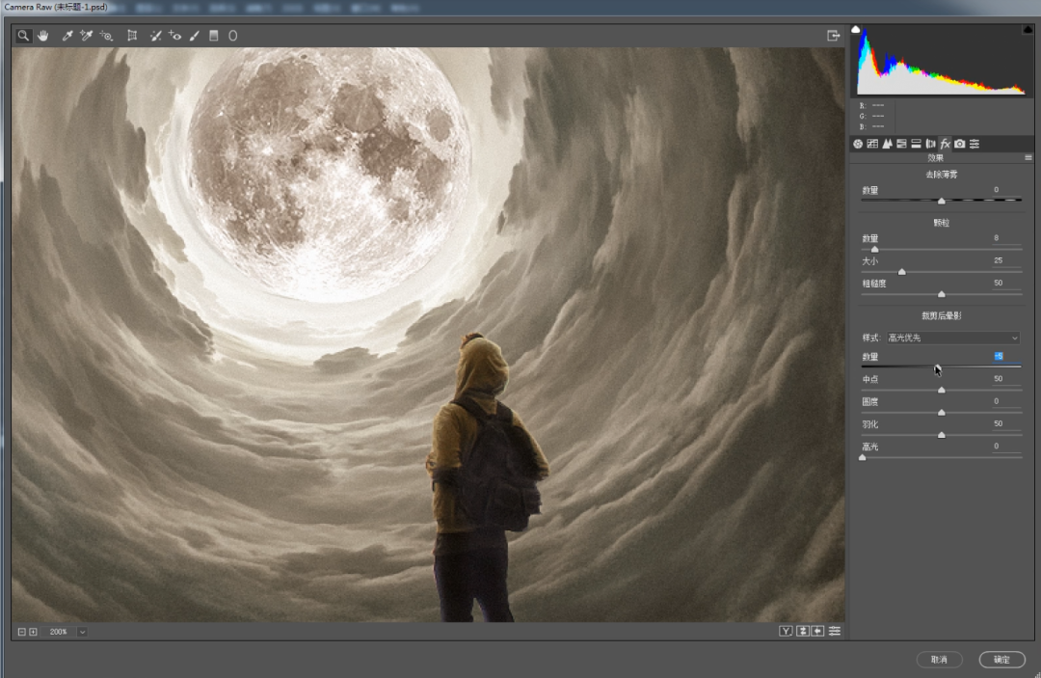Select the Transform tool
1041x678 pixels.
132,36
